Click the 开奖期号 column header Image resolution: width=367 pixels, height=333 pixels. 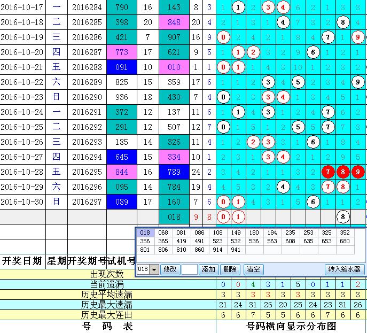click(x=87, y=261)
